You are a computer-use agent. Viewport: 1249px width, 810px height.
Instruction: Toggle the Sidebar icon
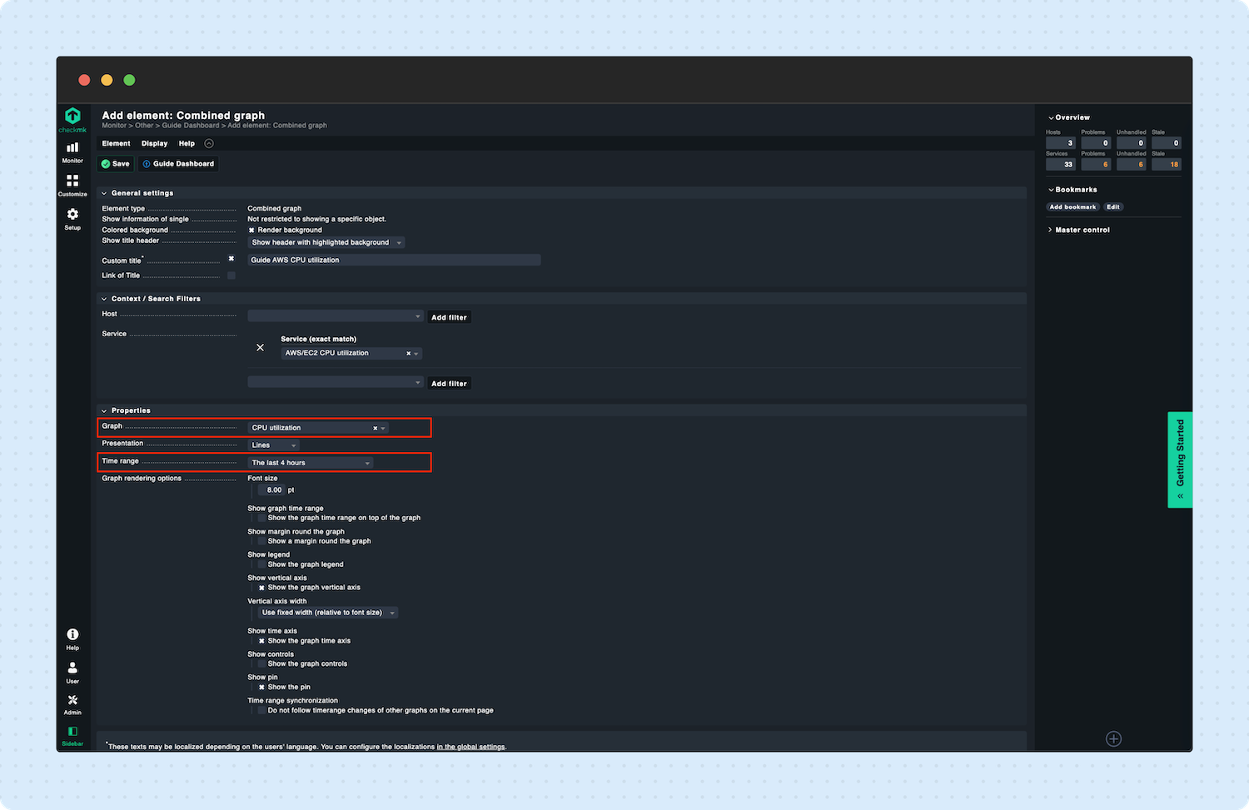72,735
